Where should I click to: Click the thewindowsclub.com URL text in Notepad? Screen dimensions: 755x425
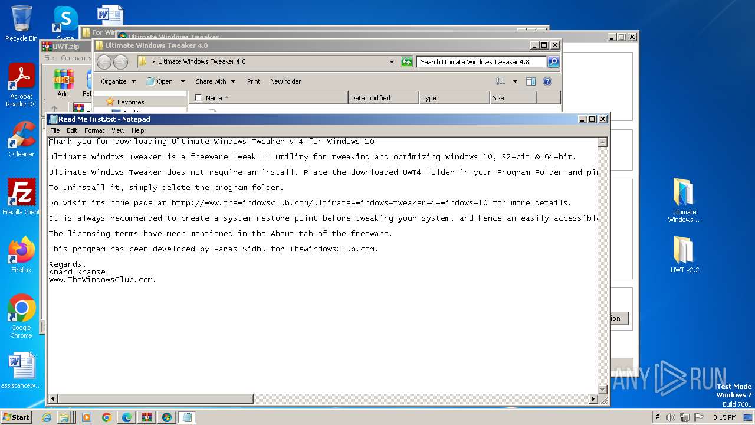click(330, 203)
